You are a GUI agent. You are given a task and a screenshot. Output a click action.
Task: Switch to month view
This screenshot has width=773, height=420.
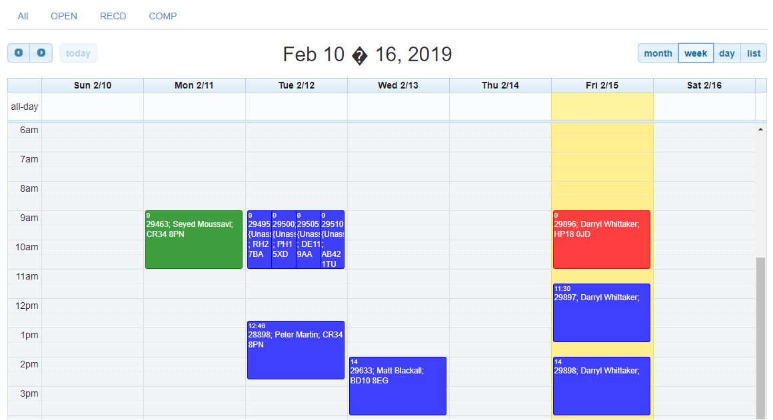658,53
